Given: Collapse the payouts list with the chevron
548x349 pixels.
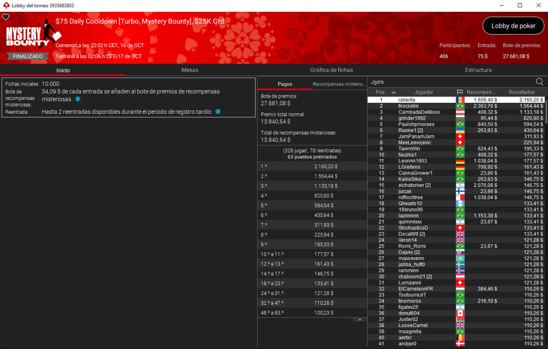Looking at the screenshot, I should click(359, 320).
